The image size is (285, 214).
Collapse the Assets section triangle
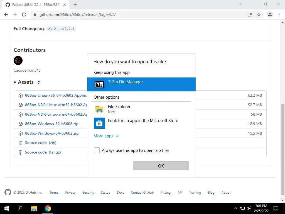(x=15, y=82)
